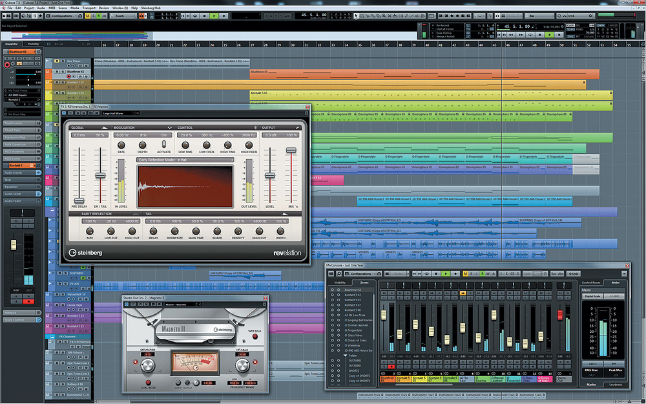646x404 pixels.
Task: Select the Object Selection arrow tool
Action: pos(357,16)
